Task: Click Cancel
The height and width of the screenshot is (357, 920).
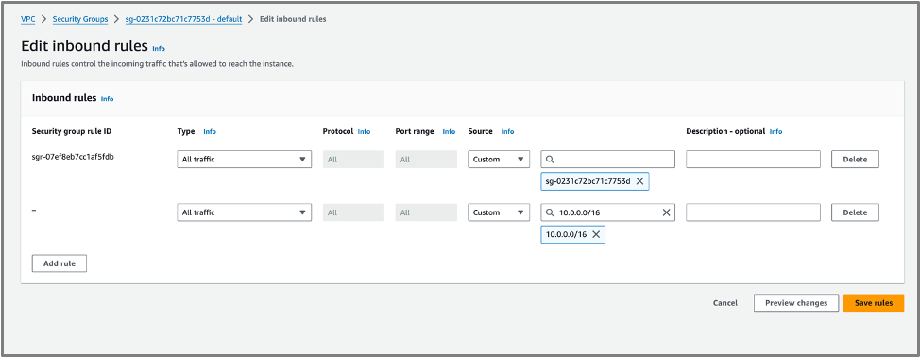Action: coord(725,303)
